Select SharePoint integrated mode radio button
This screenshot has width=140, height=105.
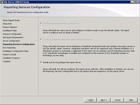point(41,39)
